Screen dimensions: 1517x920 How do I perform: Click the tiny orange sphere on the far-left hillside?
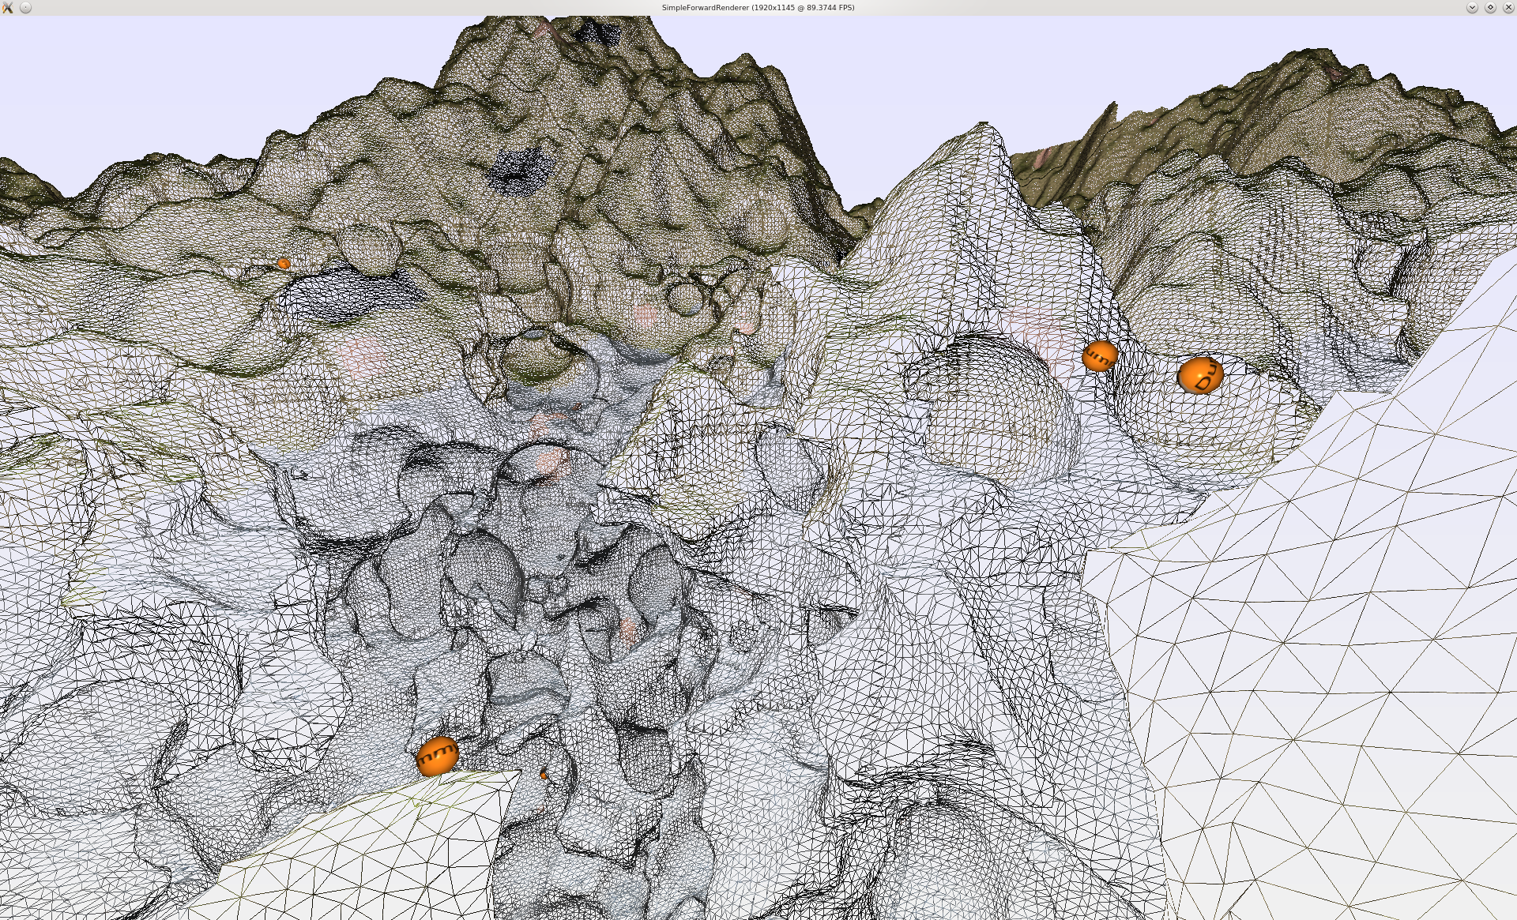[284, 264]
